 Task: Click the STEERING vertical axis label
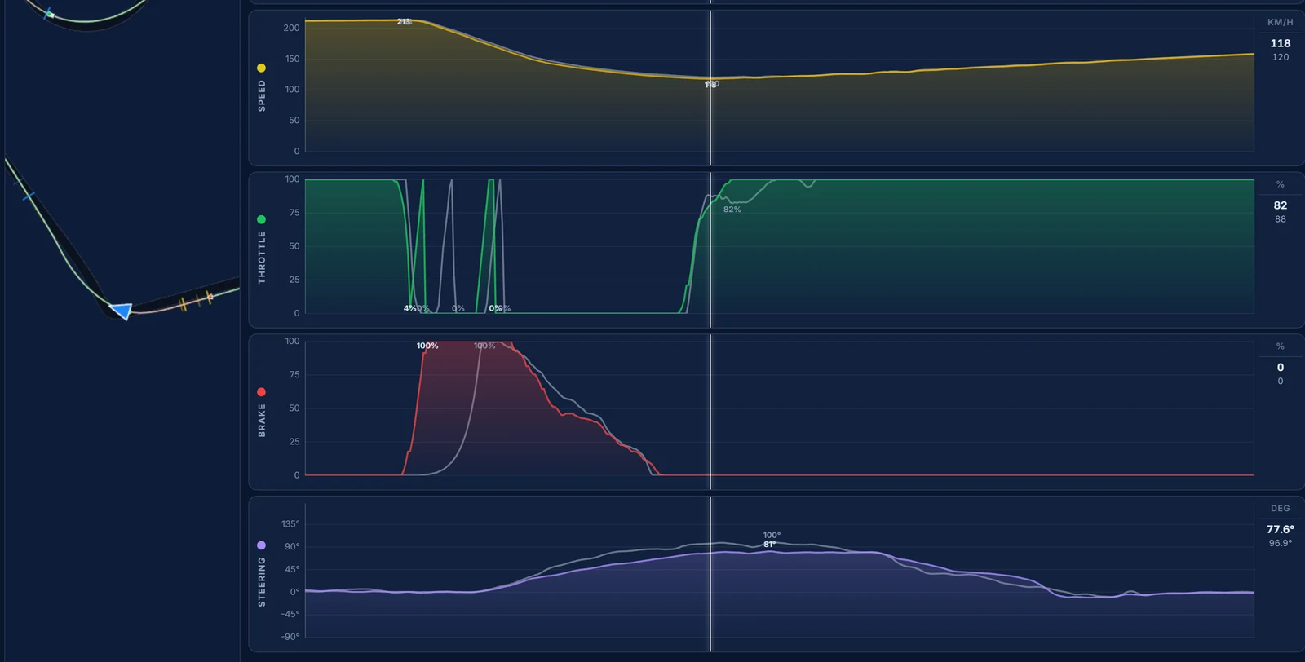click(262, 582)
